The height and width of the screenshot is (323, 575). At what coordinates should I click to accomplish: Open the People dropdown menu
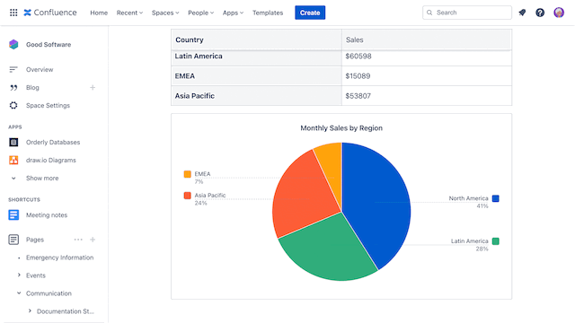tap(200, 13)
